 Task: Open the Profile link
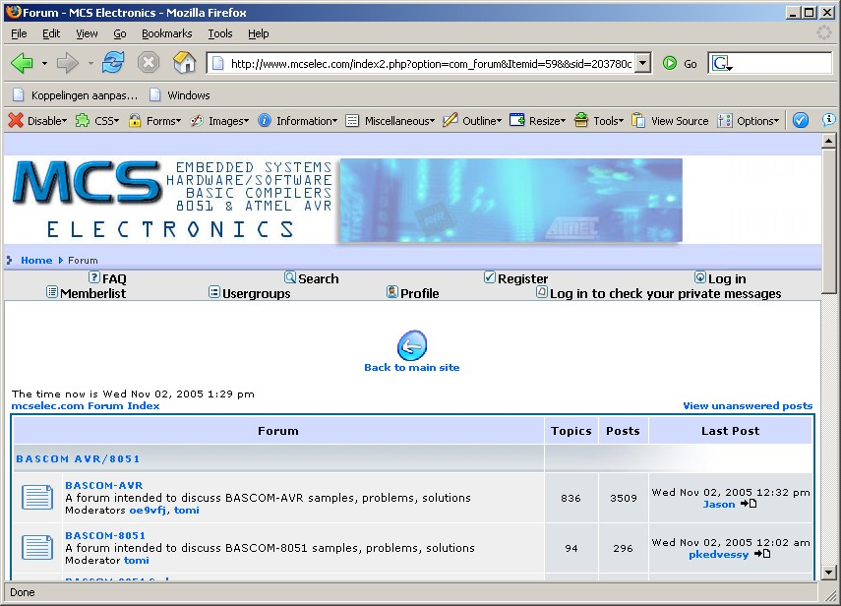(419, 293)
